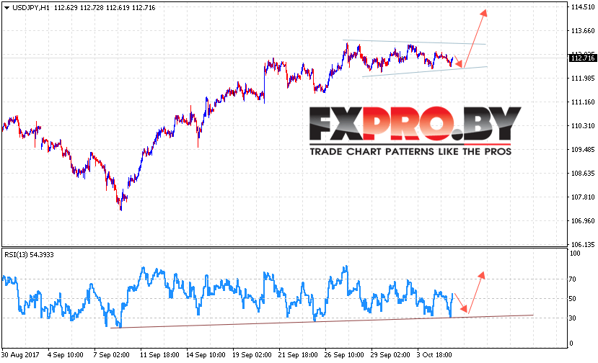Select the 109.485 price axis label

582,150
